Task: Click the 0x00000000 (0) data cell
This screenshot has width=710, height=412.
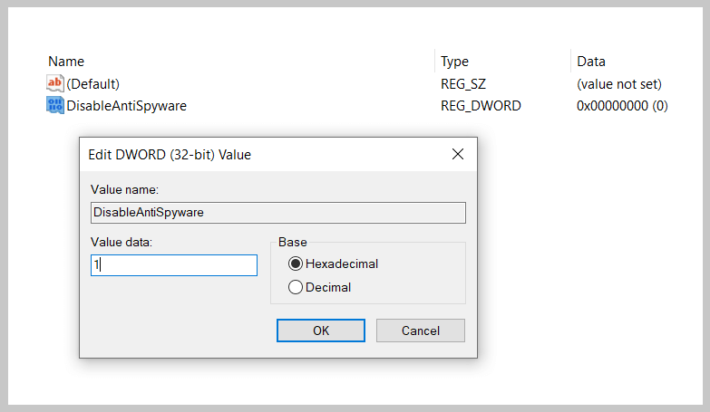Action: [622, 105]
